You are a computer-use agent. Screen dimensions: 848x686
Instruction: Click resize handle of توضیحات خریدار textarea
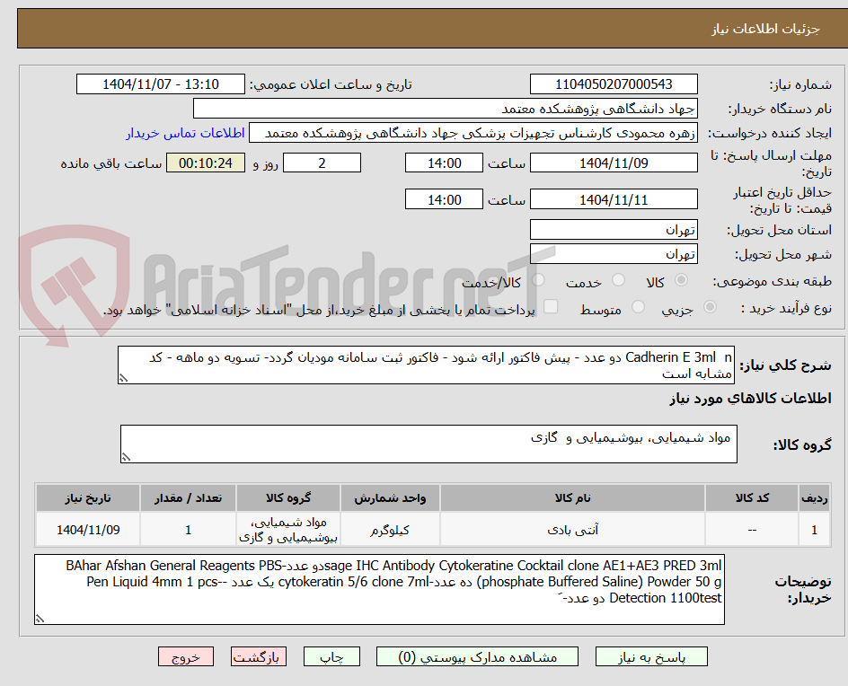(40, 619)
